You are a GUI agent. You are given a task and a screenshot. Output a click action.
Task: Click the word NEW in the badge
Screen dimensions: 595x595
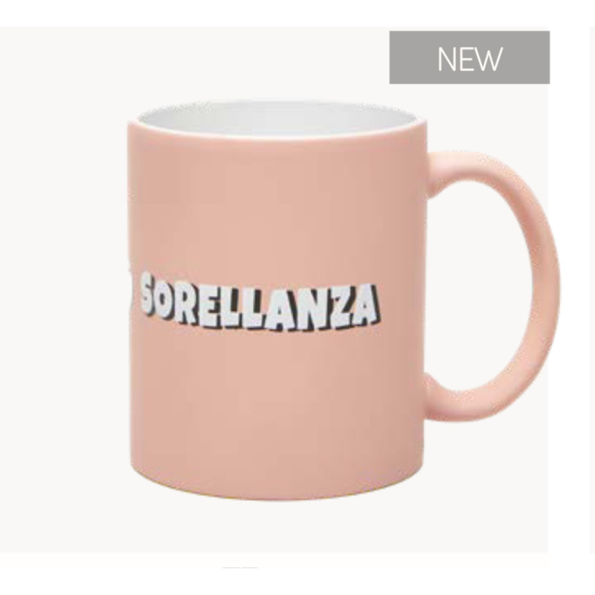470,59
